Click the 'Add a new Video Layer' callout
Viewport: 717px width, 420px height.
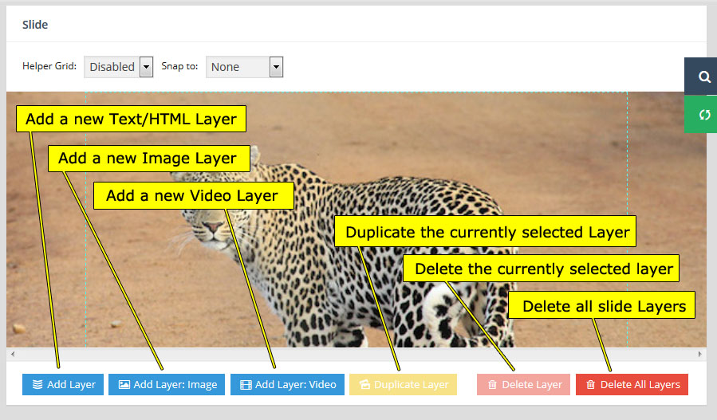192,195
